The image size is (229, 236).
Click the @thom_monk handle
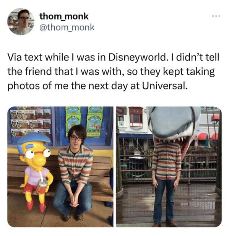(x=67, y=28)
